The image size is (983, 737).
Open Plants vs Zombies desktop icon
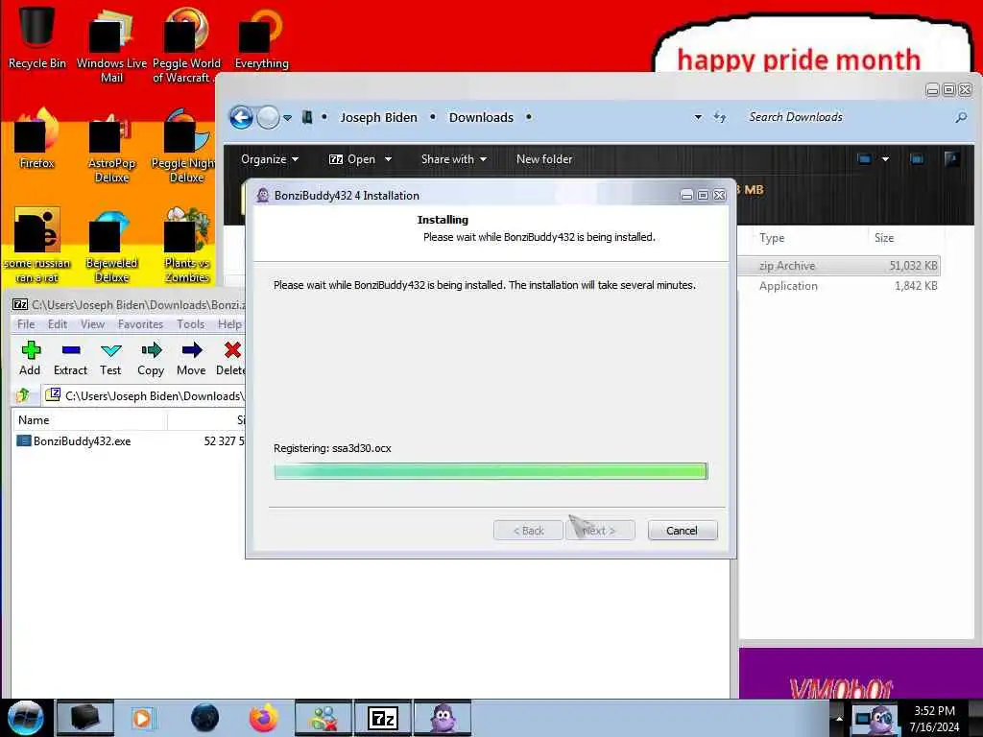[186, 247]
